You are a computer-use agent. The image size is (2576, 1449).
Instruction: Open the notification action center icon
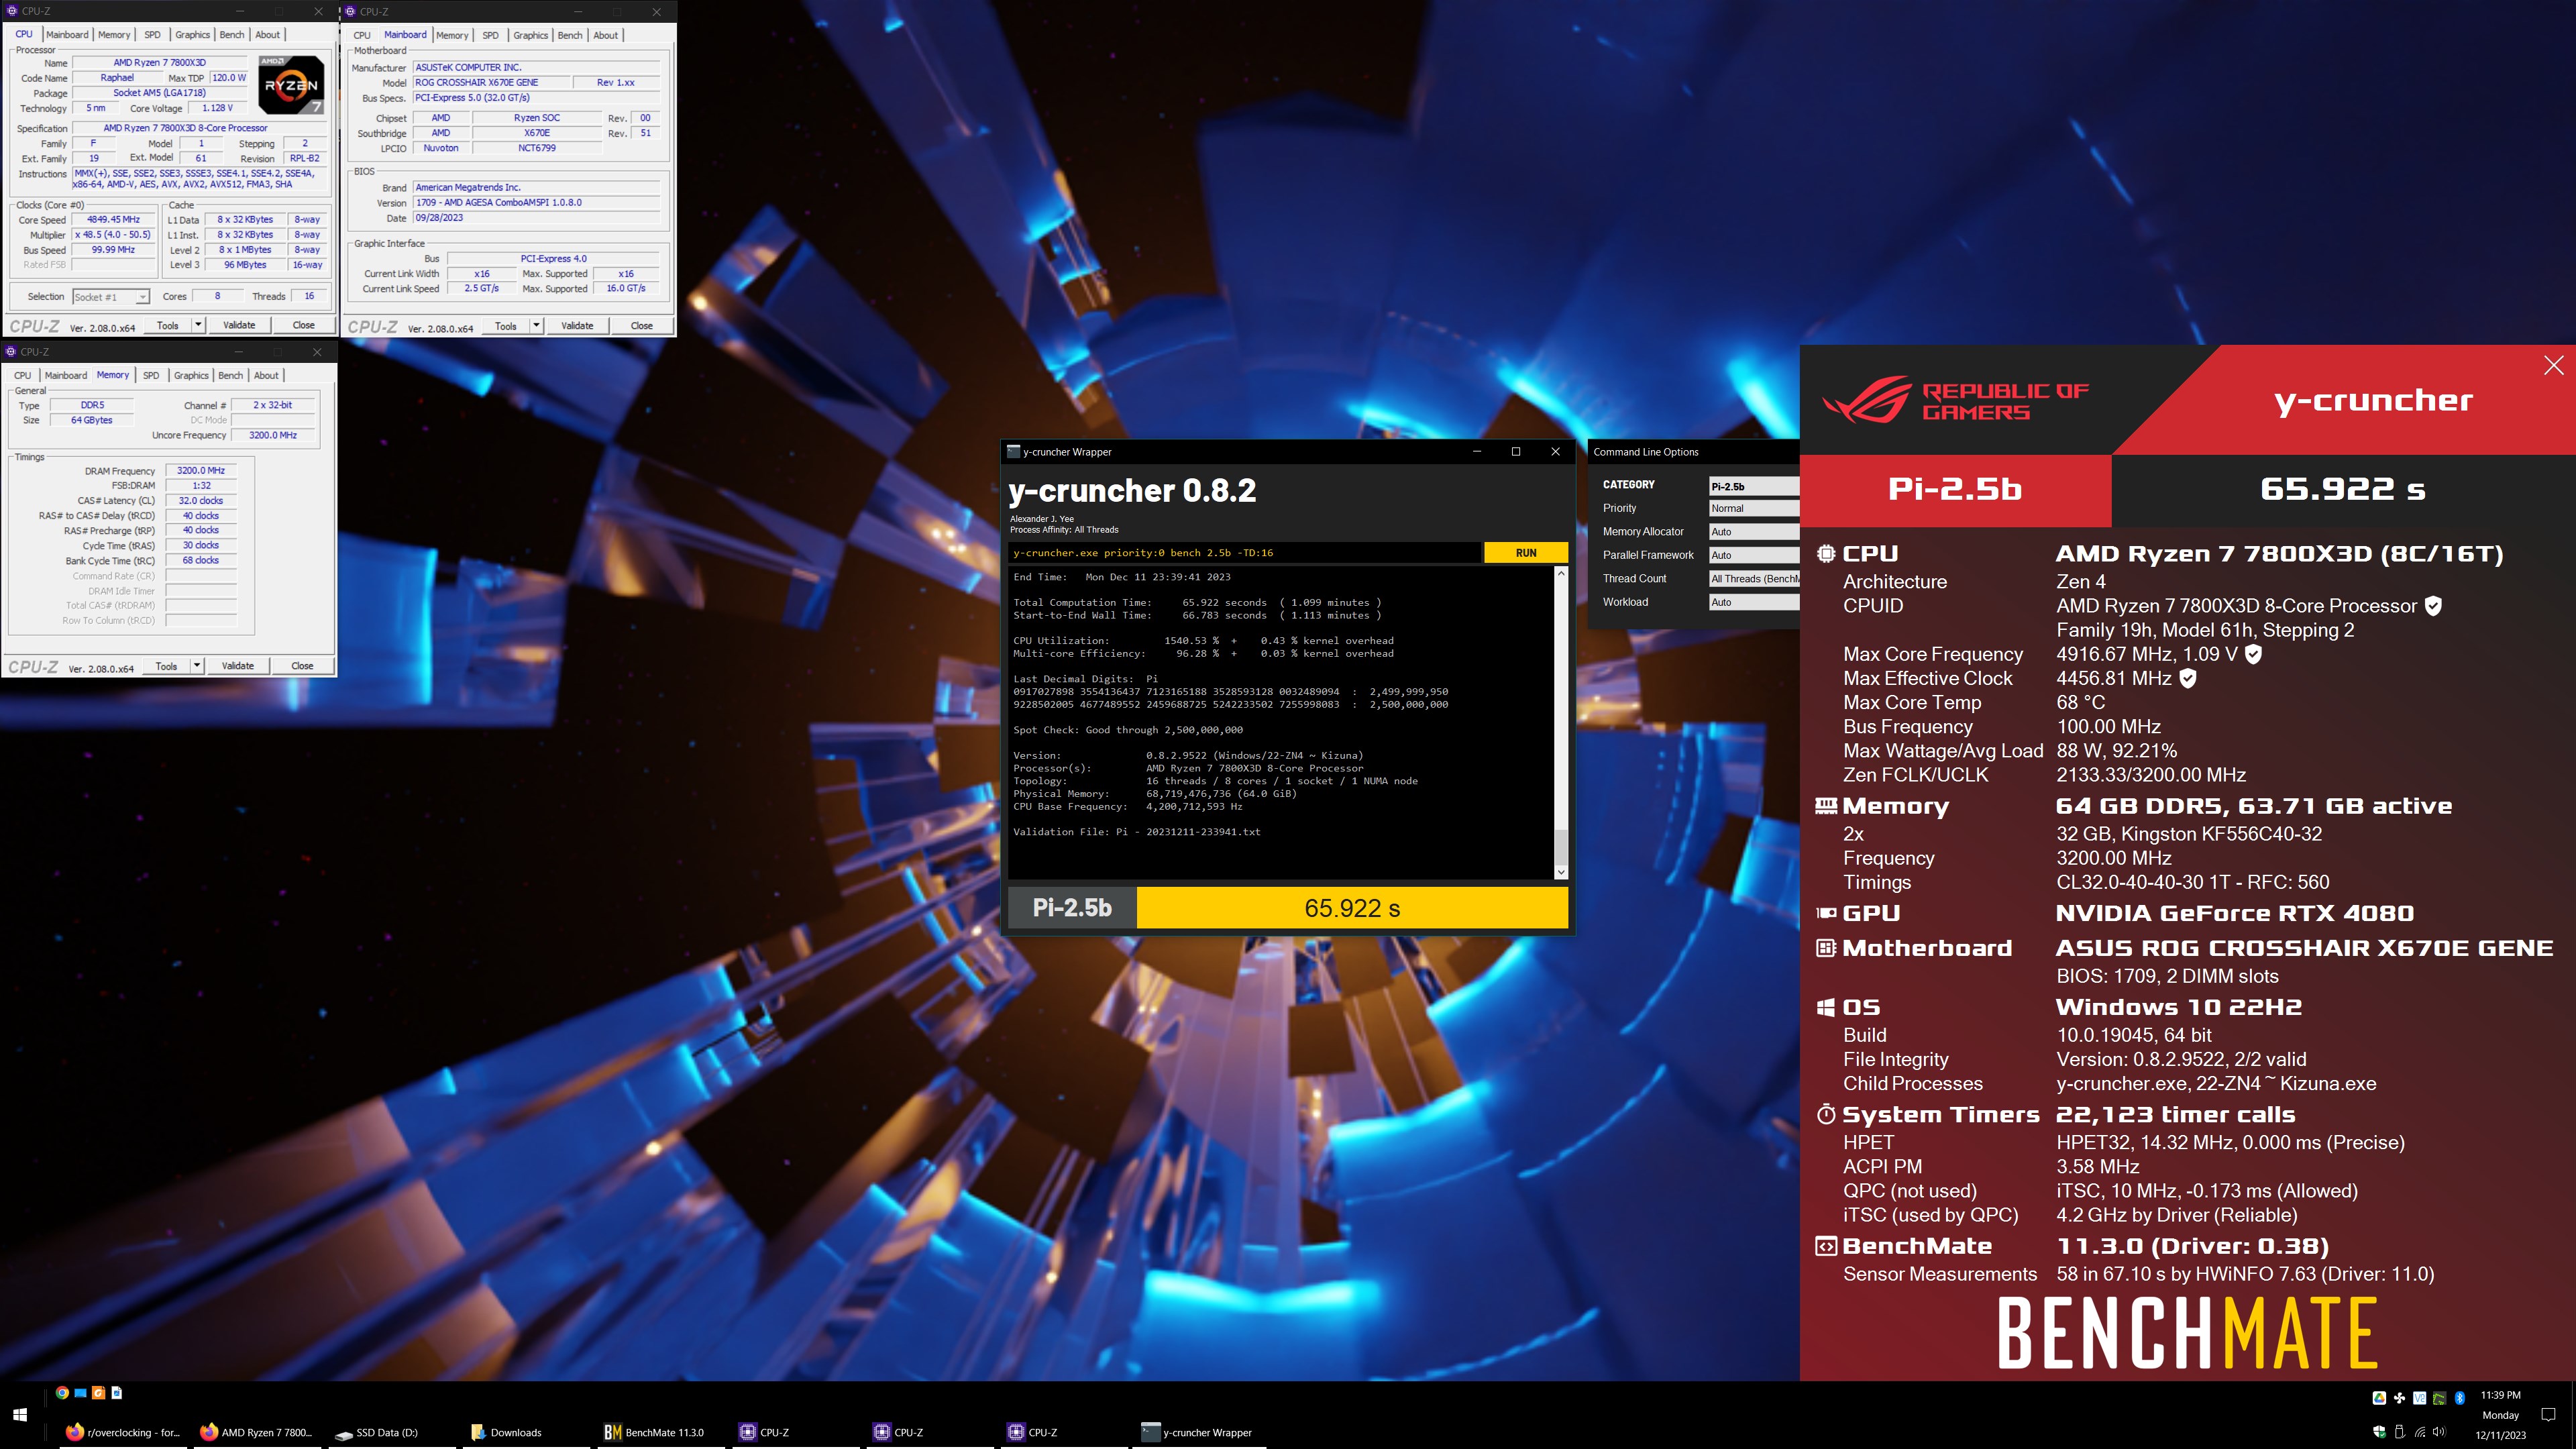2548,1414
